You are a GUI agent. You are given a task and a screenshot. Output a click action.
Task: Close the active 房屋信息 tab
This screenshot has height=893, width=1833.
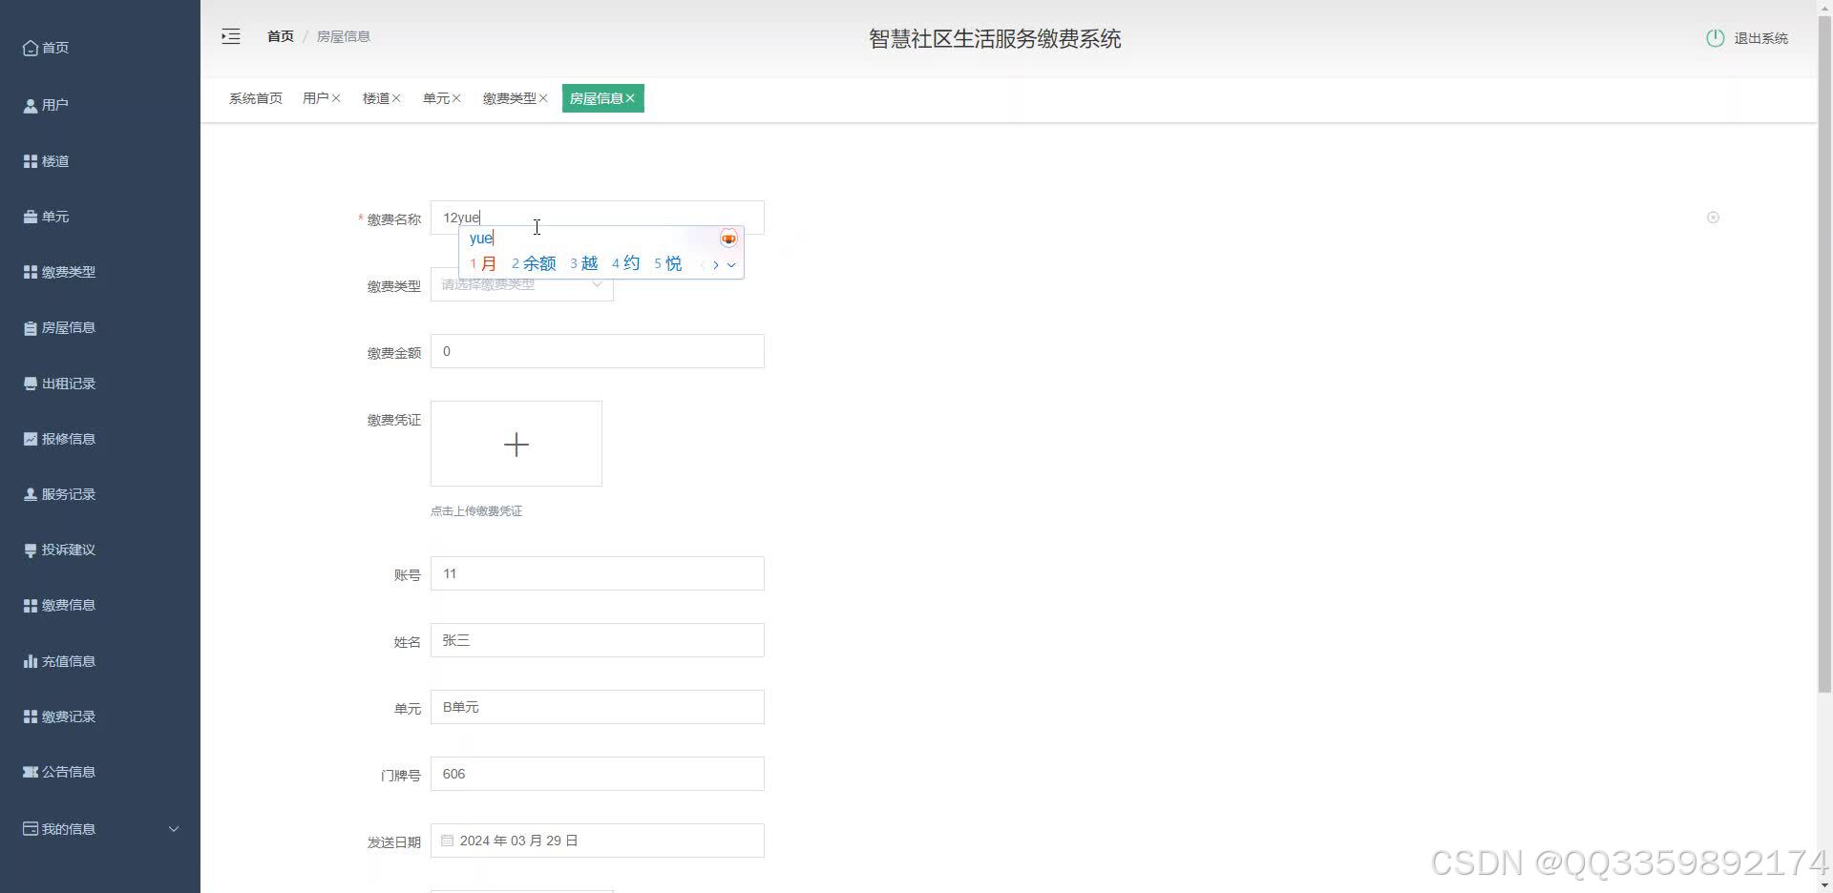point(630,98)
